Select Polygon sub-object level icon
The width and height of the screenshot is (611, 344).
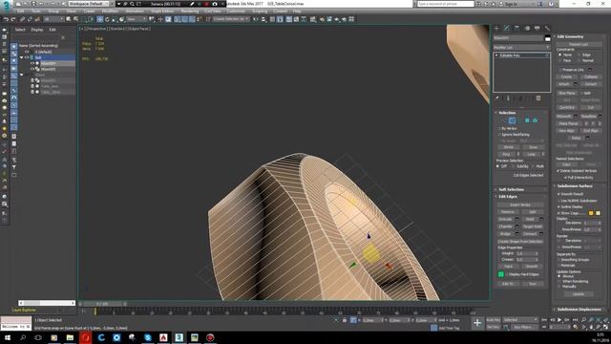tap(527, 120)
